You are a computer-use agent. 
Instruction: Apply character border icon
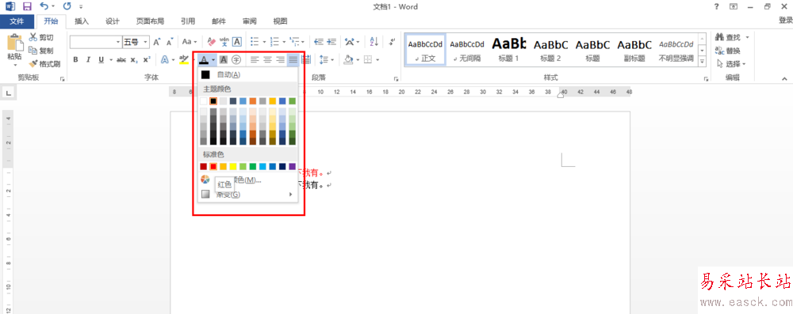[236, 42]
